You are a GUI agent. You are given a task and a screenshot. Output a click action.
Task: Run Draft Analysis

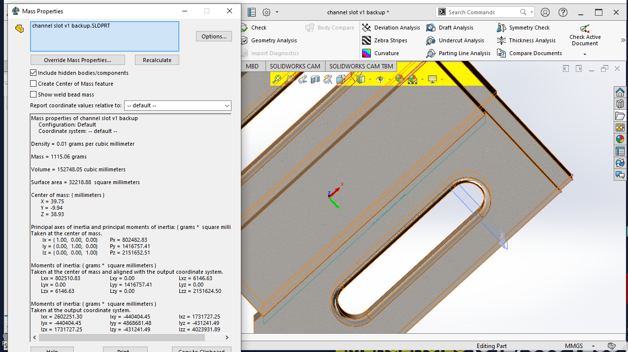tap(450, 28)
